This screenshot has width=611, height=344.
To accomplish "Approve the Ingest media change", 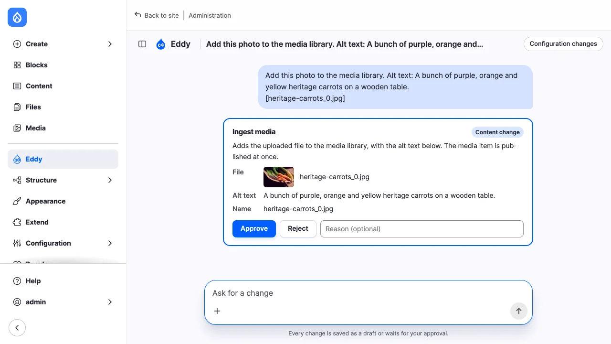I will point(254,229).
